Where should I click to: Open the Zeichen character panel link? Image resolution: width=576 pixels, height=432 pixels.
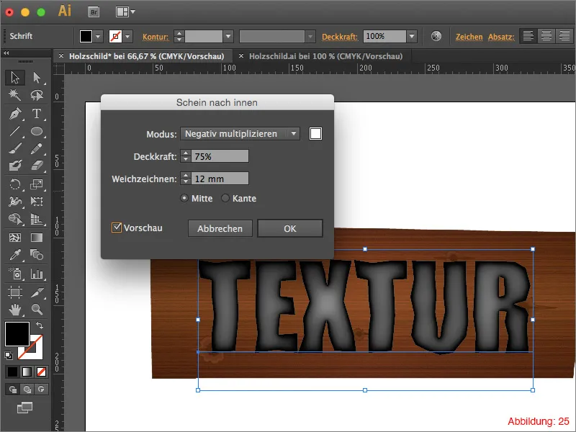(469, 37)
